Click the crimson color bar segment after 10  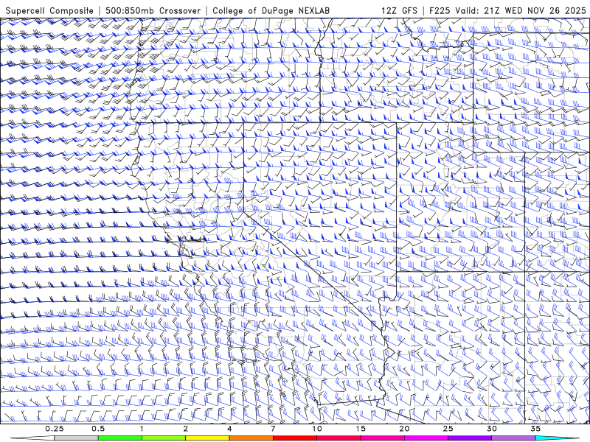tap(339, 438)
